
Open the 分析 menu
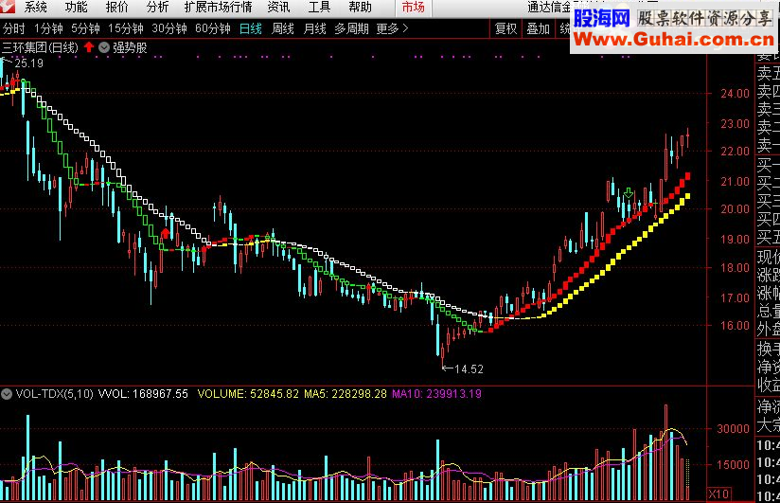[x=158, y=7]
